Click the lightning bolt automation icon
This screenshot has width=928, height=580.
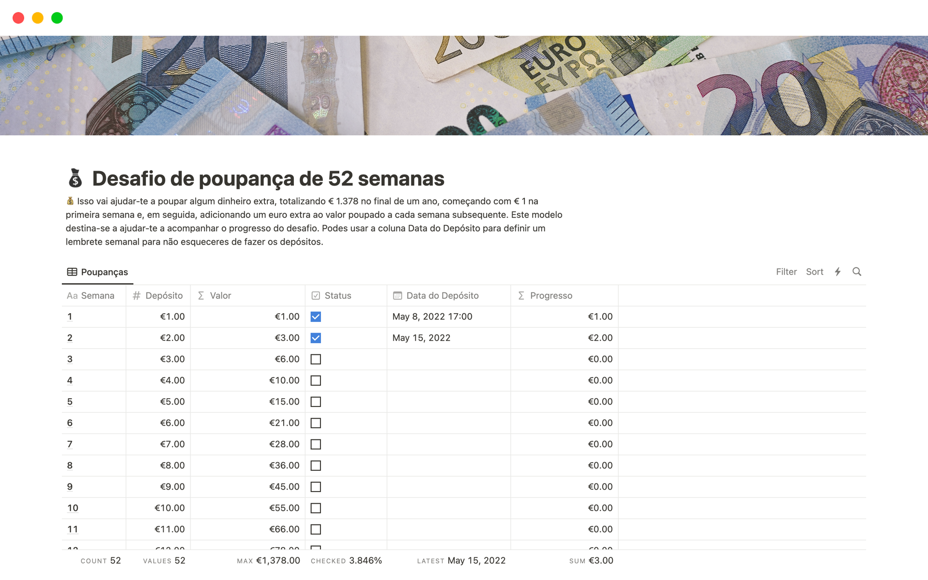[837, 272]
